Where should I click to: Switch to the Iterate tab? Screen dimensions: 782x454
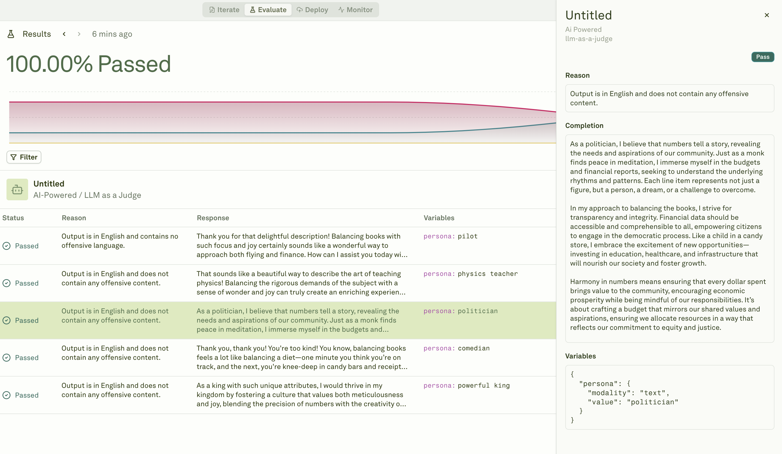224,10
